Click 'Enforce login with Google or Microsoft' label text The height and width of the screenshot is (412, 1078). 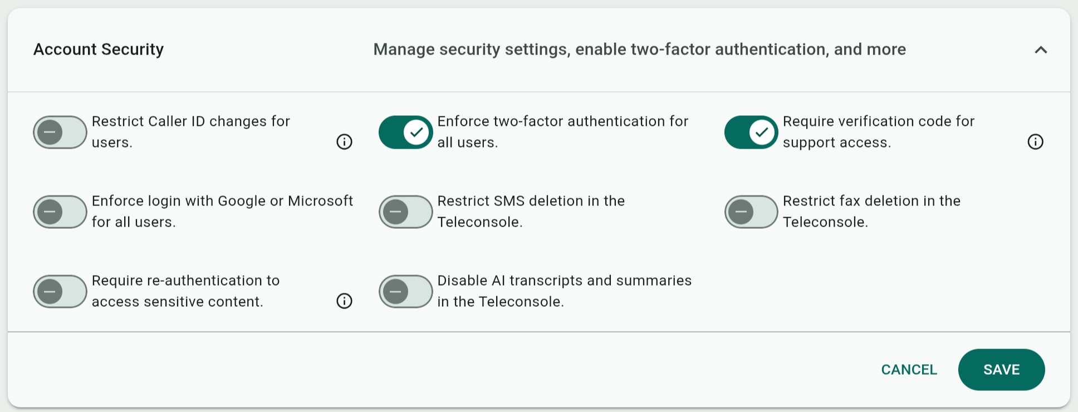click(x=222, y=212)
